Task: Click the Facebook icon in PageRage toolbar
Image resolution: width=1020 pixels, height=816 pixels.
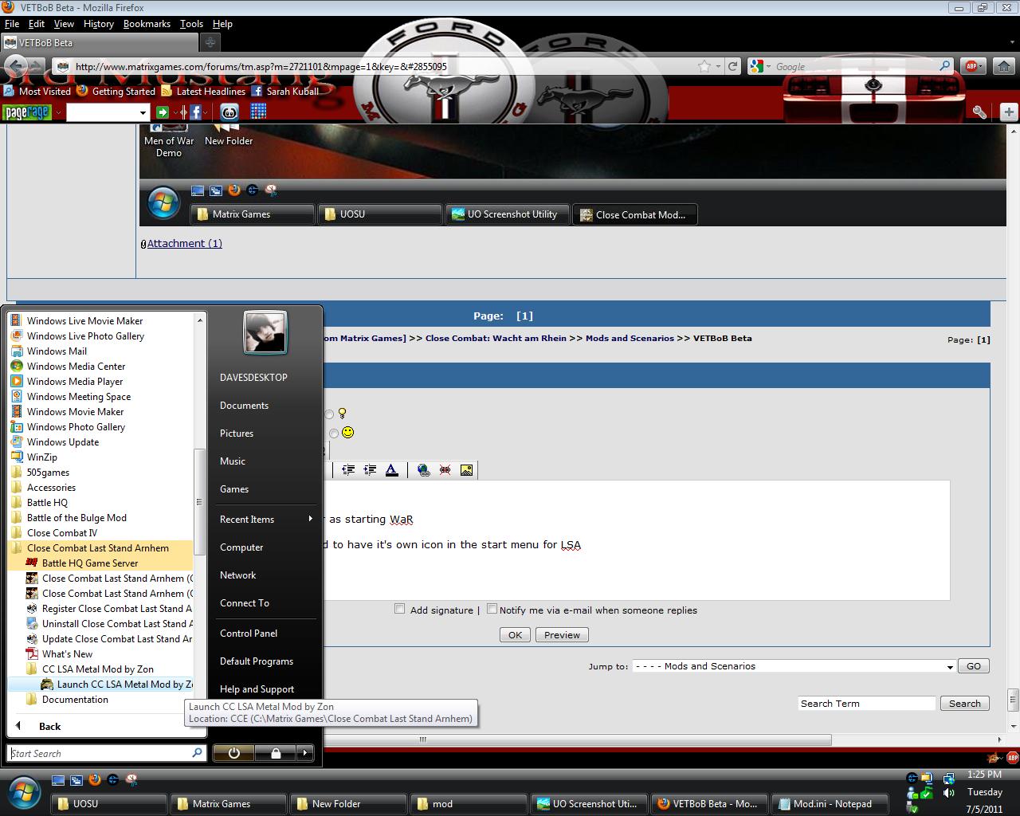Action: (195, 112)
